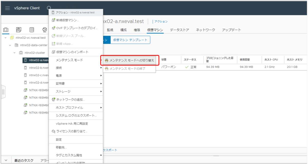The image size is (308, 165).
Task: Choose 移動先... from the action menu
Action: click(76, 147)
